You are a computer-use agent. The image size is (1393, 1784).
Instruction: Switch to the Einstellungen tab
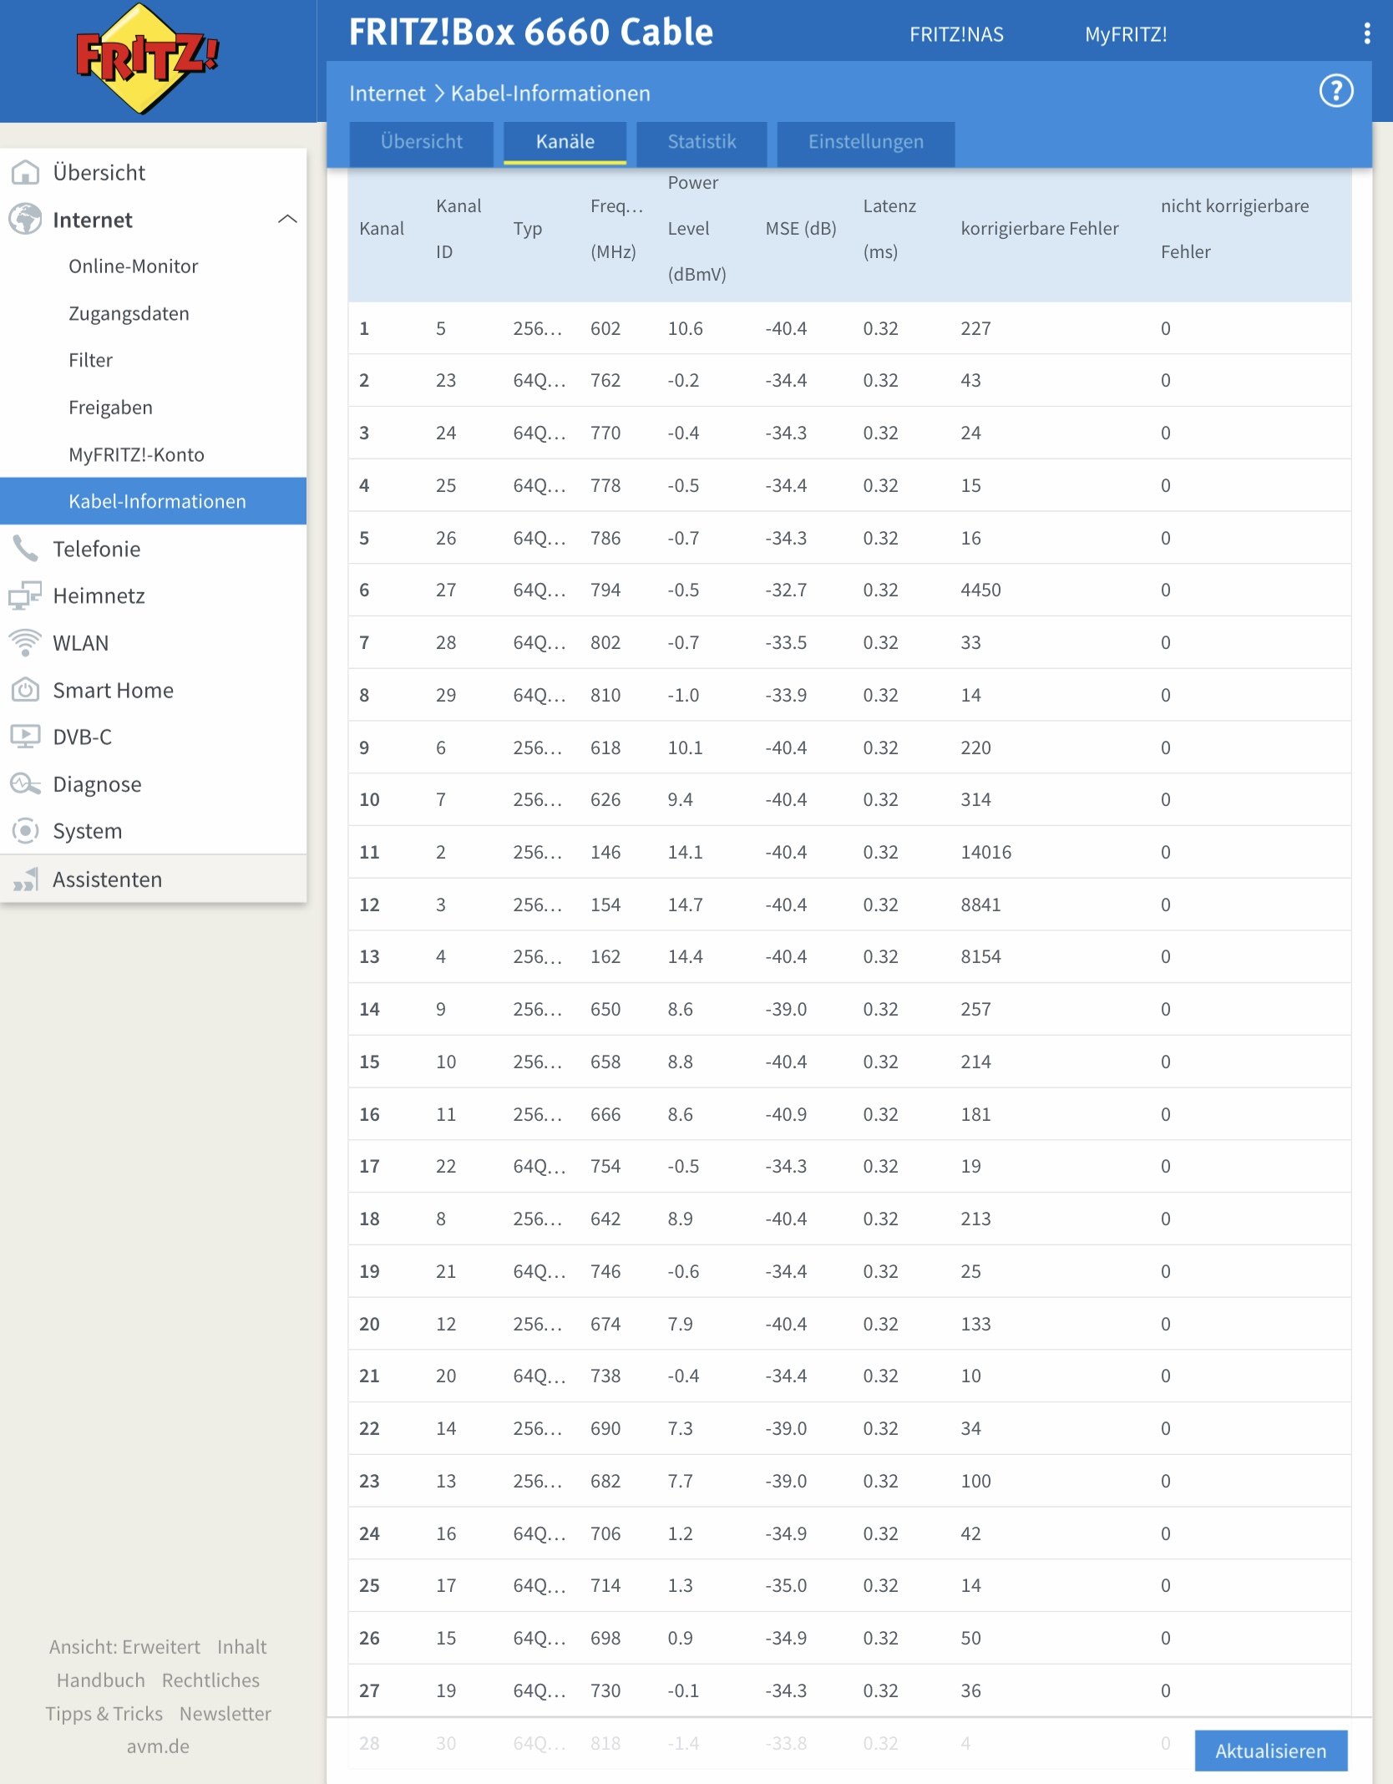[865, 142]
